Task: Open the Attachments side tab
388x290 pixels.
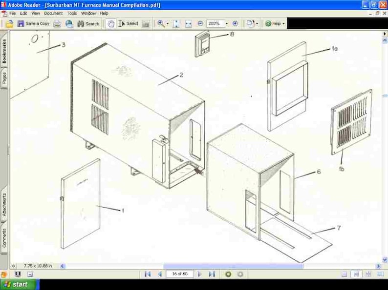Action: (x=4, y=204)
